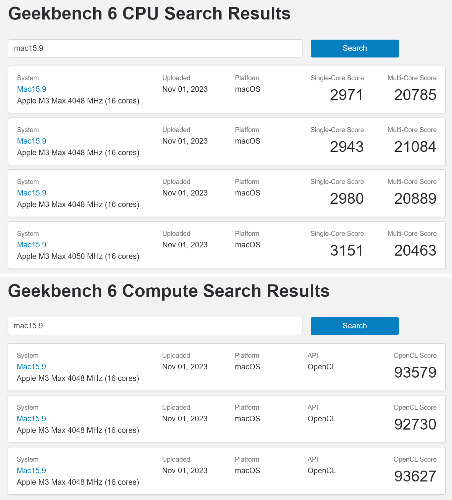Screen dimensions: 452x500
Task: Click Apple M3 Max 4050 MHz description
Action: 78,257
